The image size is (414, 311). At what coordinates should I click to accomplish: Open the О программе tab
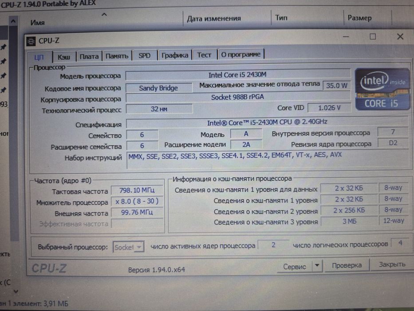point(241,54)
